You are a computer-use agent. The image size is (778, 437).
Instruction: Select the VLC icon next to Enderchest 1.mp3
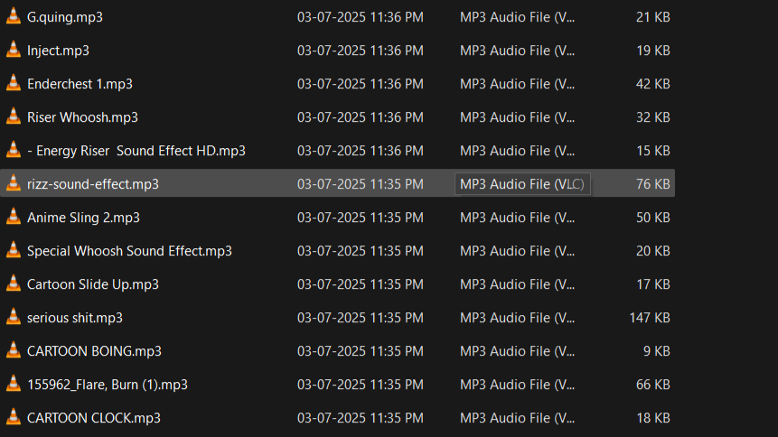pos(14,84)
